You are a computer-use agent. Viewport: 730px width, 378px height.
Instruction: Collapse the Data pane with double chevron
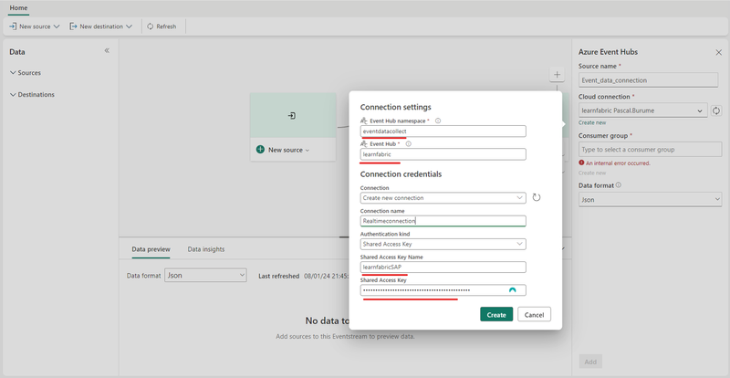107,51
